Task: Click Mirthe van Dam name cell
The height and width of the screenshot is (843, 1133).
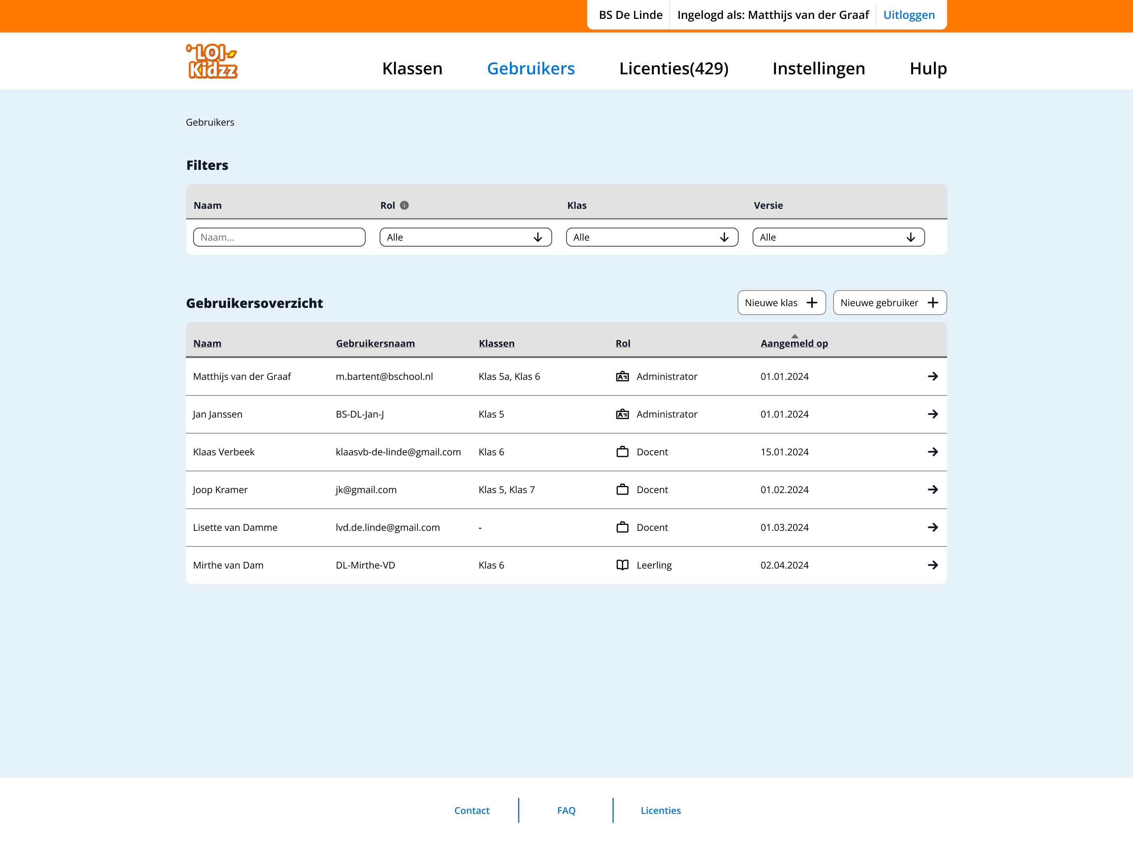Action: pos(228,565)
